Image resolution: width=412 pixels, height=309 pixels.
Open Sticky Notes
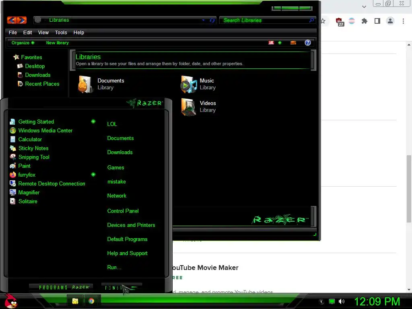(x=29, y=148)
